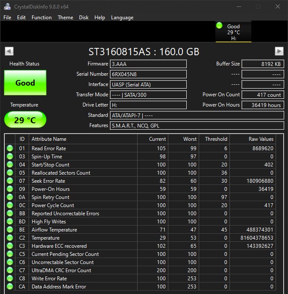Click the previous disk left arrow
Viewport: 288px width, 294px height.
9,51
